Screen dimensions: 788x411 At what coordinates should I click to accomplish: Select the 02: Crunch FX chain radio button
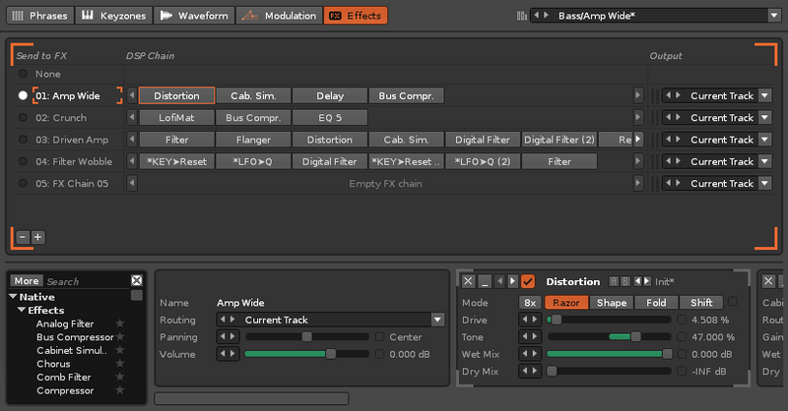[23, 117]
